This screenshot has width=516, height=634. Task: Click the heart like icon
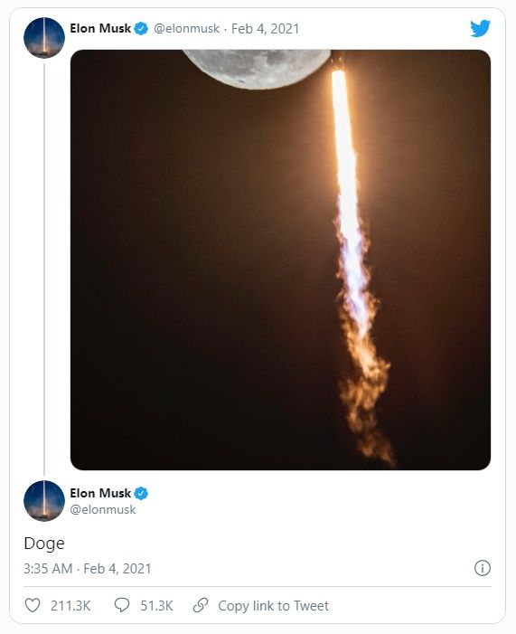[x=33, y=605]
